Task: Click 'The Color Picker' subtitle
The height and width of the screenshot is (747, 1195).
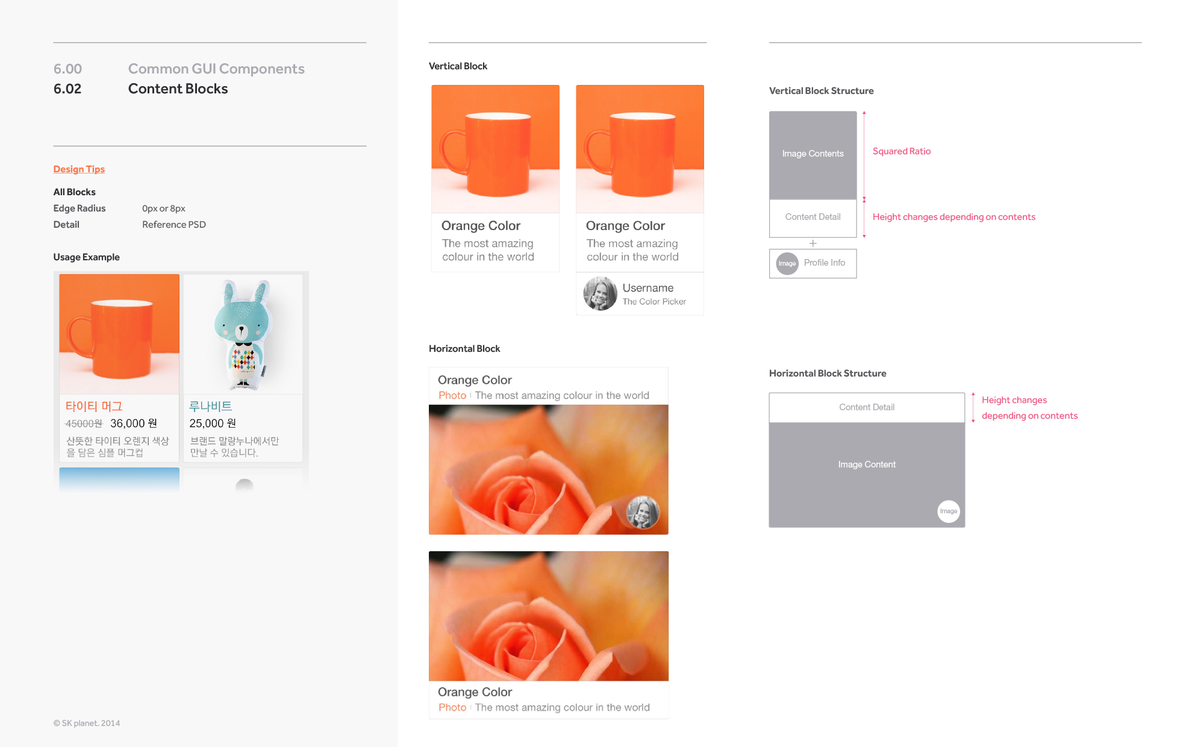Action: point(654,302)
